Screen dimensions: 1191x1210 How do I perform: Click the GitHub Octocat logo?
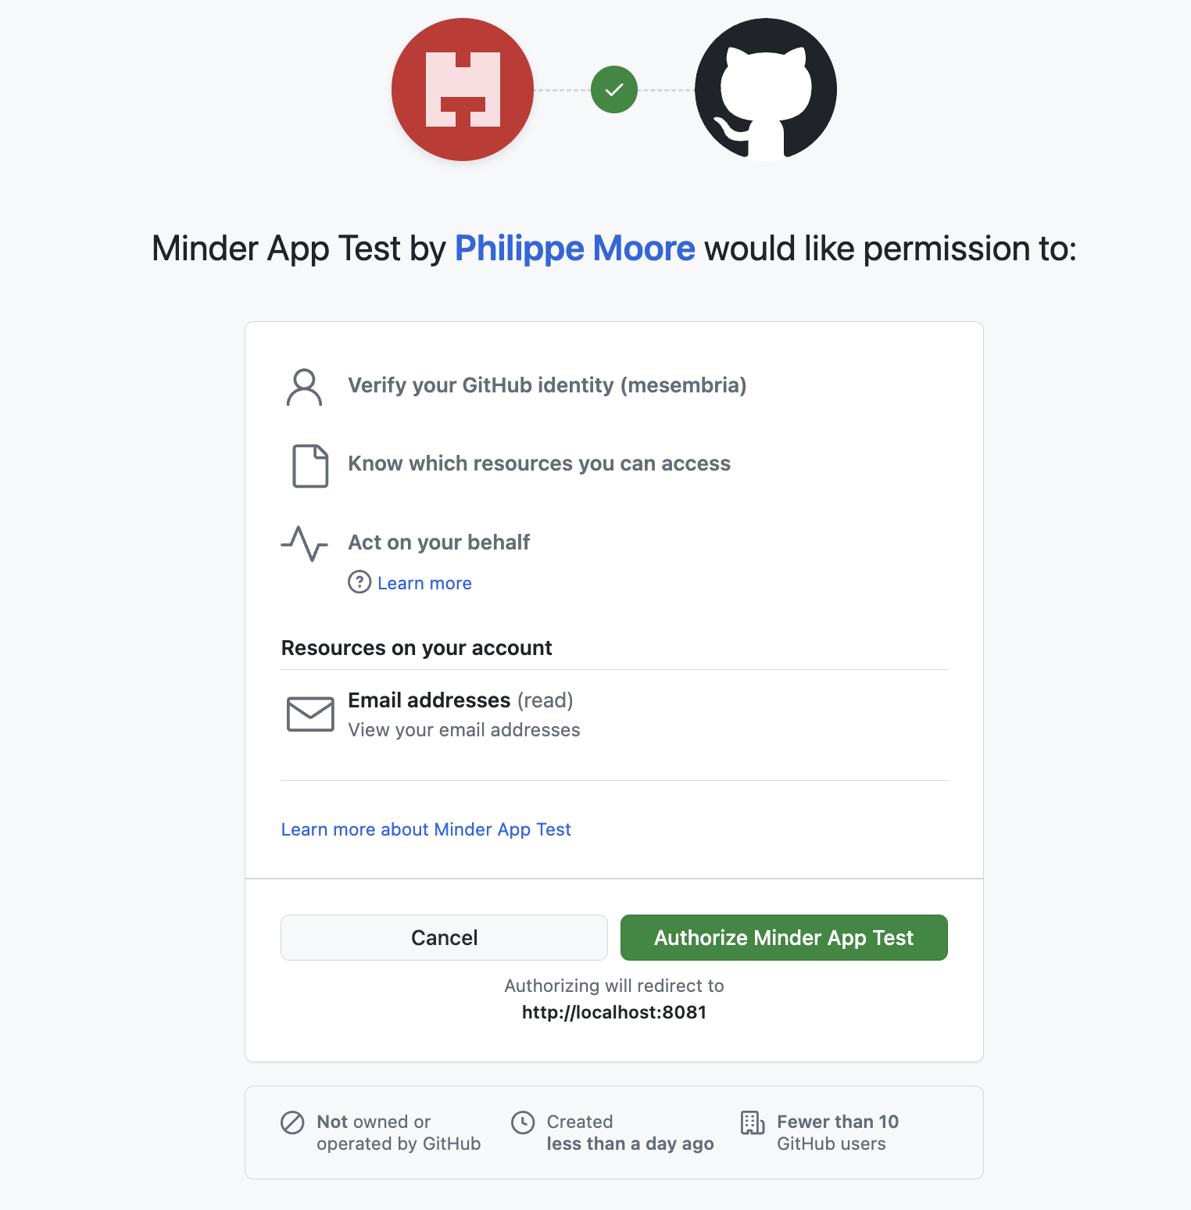click(765, 90)
